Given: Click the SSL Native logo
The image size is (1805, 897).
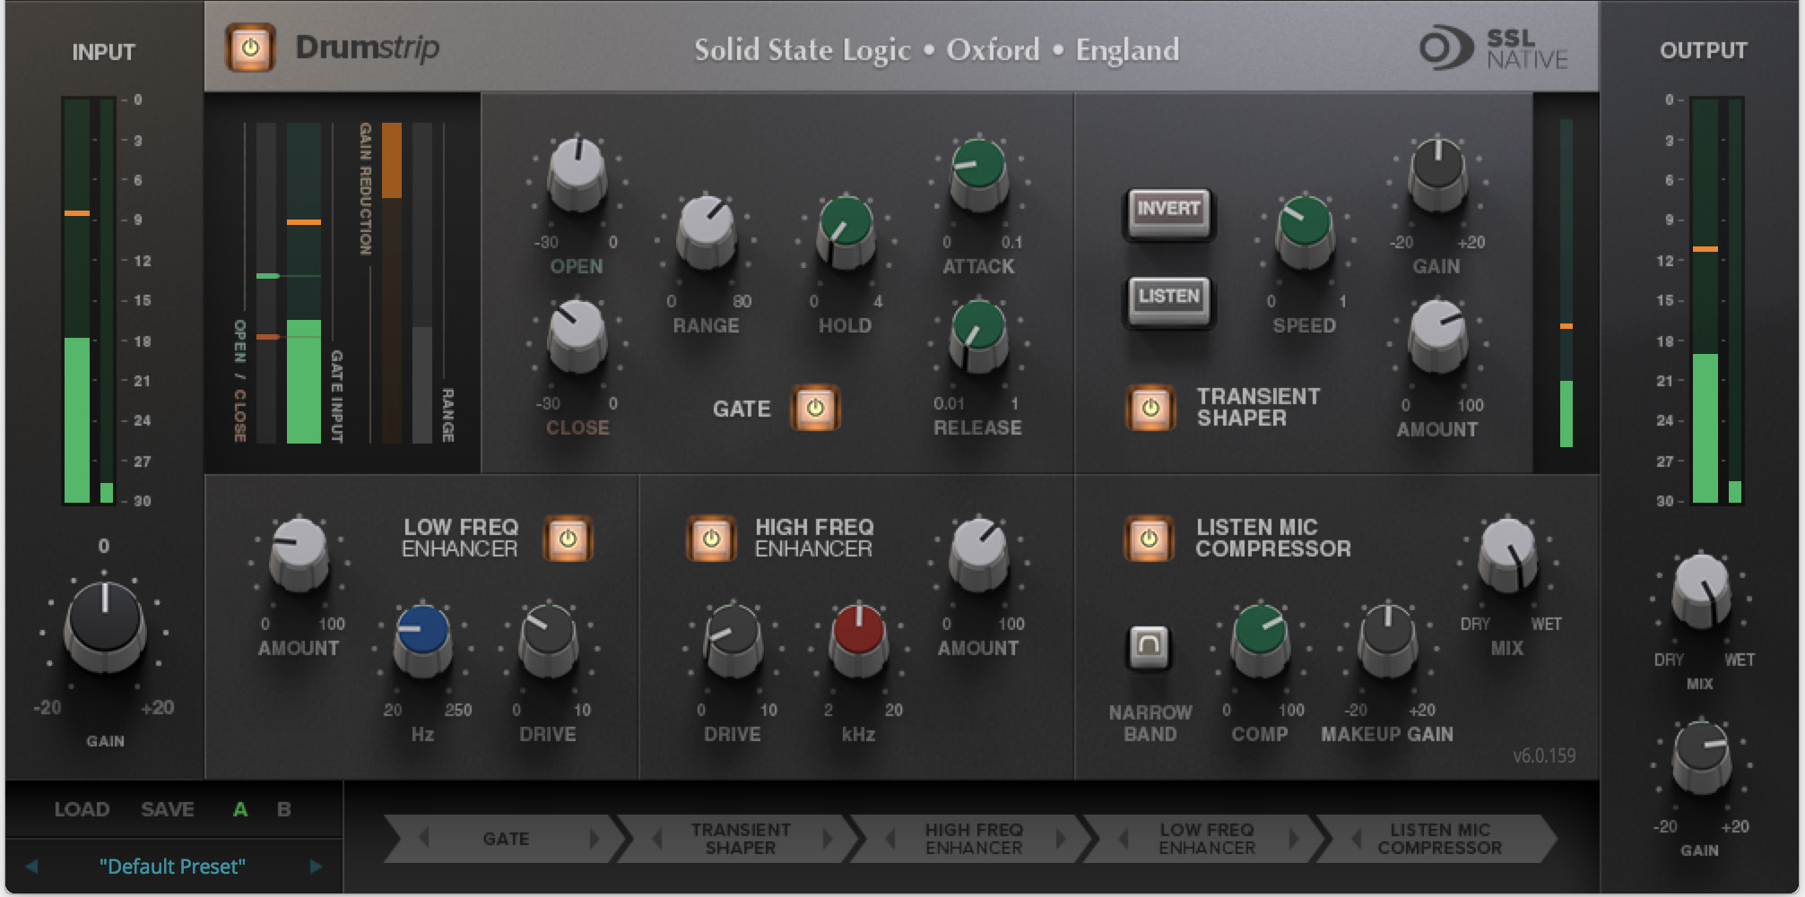Looking at the screenshot, I should coord(1493,49).
